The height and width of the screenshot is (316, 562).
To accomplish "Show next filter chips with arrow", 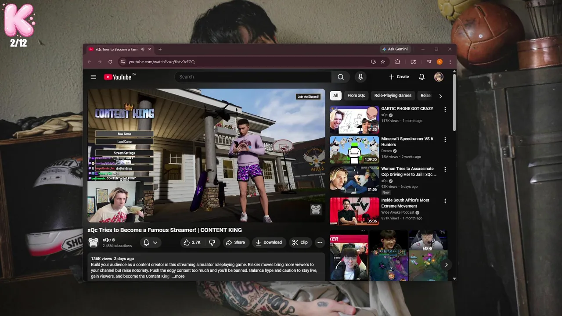I will tap(440, 96).
